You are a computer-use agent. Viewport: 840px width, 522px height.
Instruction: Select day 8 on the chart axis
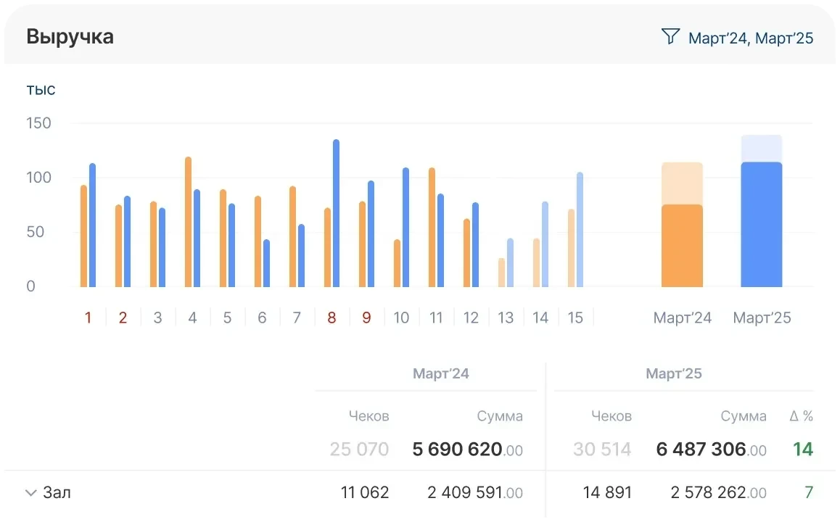[x=332, y=318]
